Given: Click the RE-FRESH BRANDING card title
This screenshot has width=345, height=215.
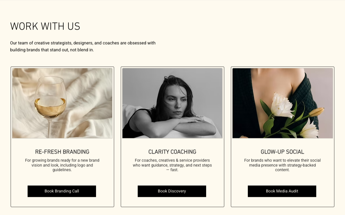Looking at the screenshot, I should pyautogui.click(x=62, y=152).
